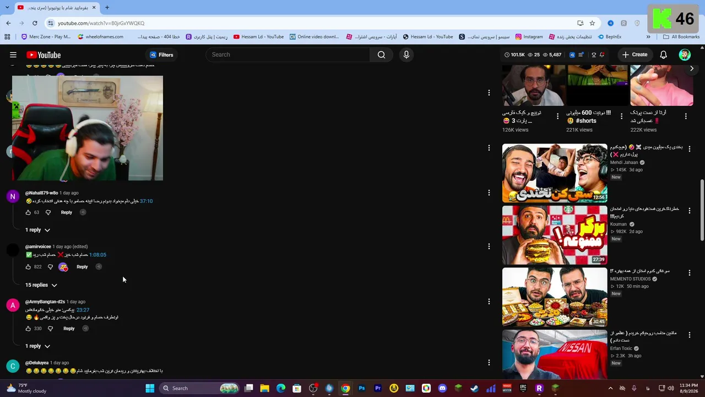The height and width of the screenshot is (397, 705).
Task: Click the YouTube search field
Action: tap(288, 55)
